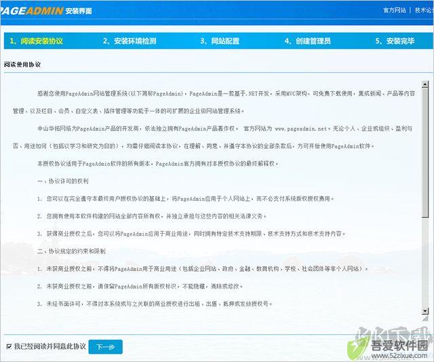The width and height of the screenshot is (434, 362).
Task: Click clause 2 未获商业授权之前，请保留PageAdmin所有版权标识
Action: [140, 286]
